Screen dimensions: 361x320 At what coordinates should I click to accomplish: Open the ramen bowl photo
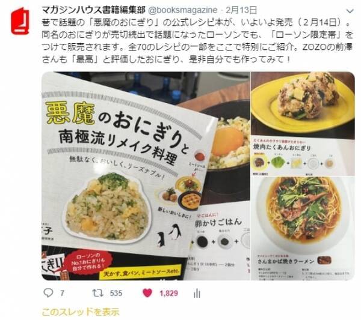pyautogui.click(x=303, y=228)
